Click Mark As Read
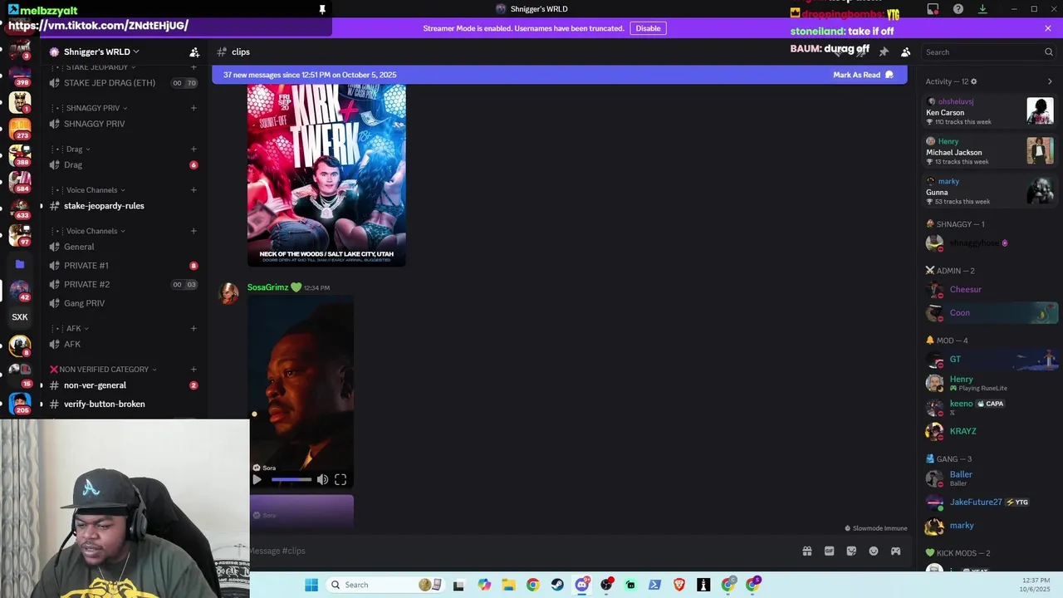Screen dimensions: 1063x598 [x=863, y=75]
